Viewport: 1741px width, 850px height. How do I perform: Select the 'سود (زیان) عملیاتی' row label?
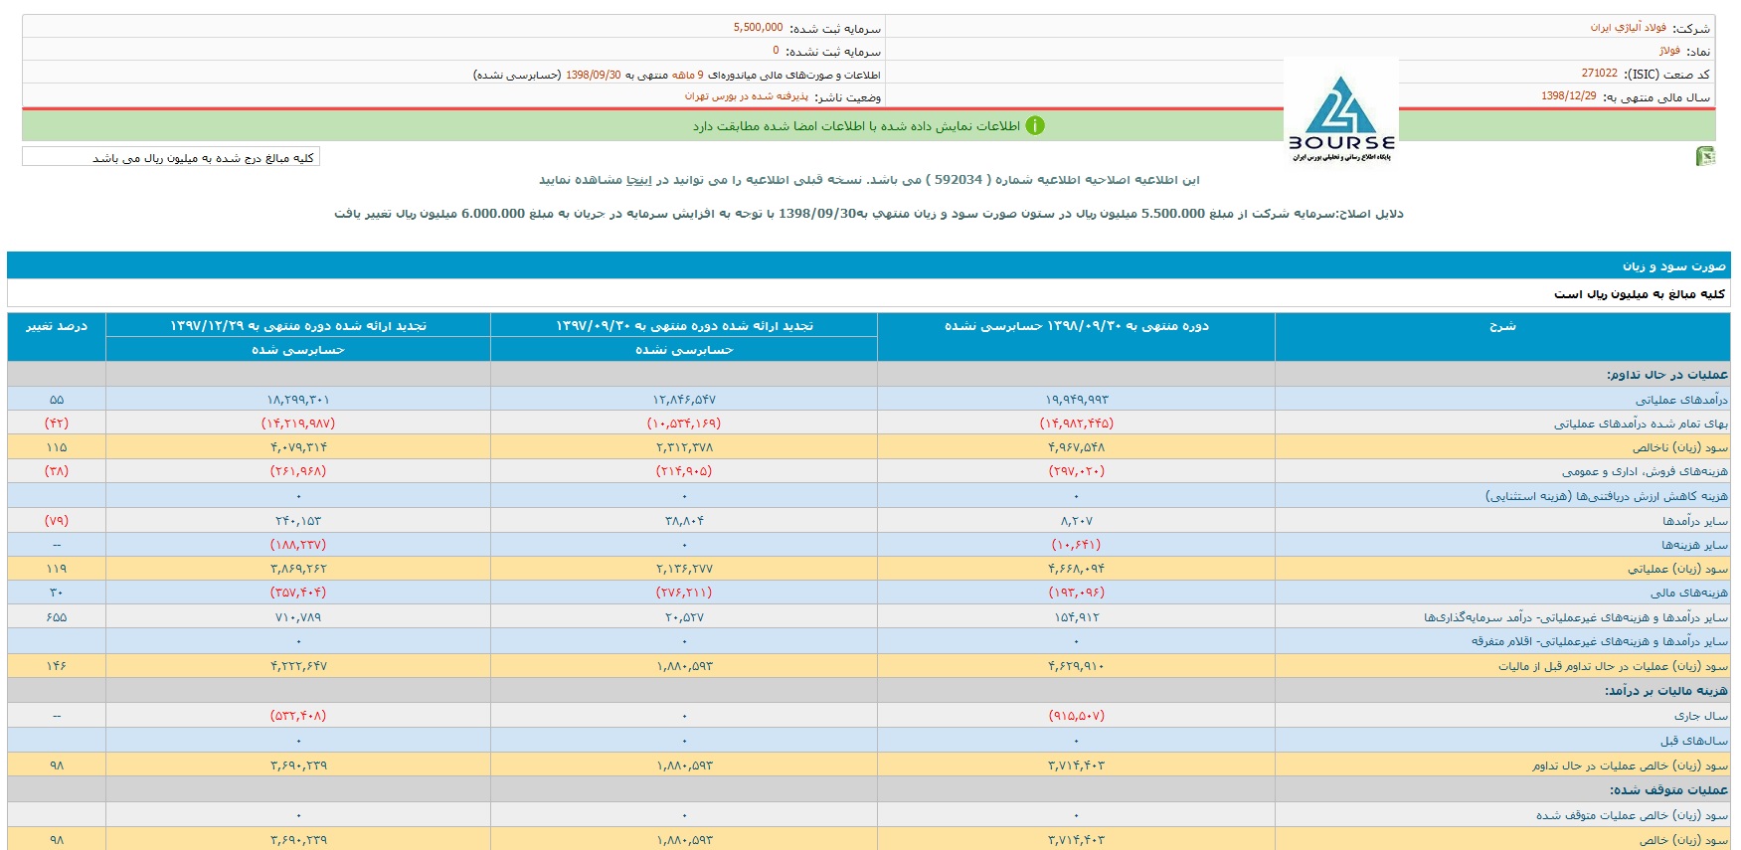pos(1677,569)
